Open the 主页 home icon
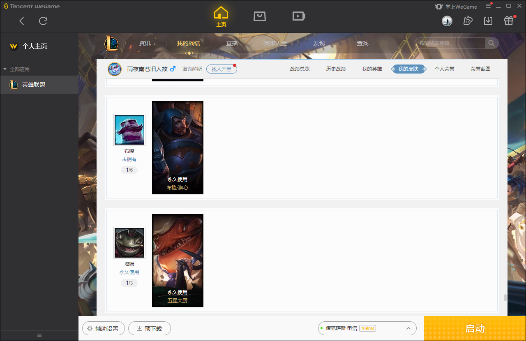 (221, 17)
